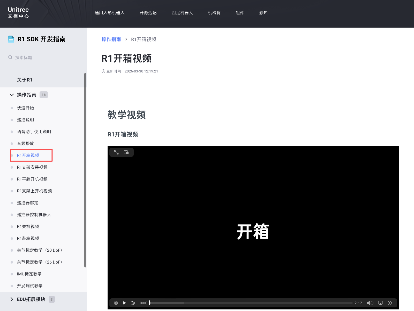Screen dimensions: 414x311
Task: Open 四足机器人 menu item
Action: tap(182, 13)
